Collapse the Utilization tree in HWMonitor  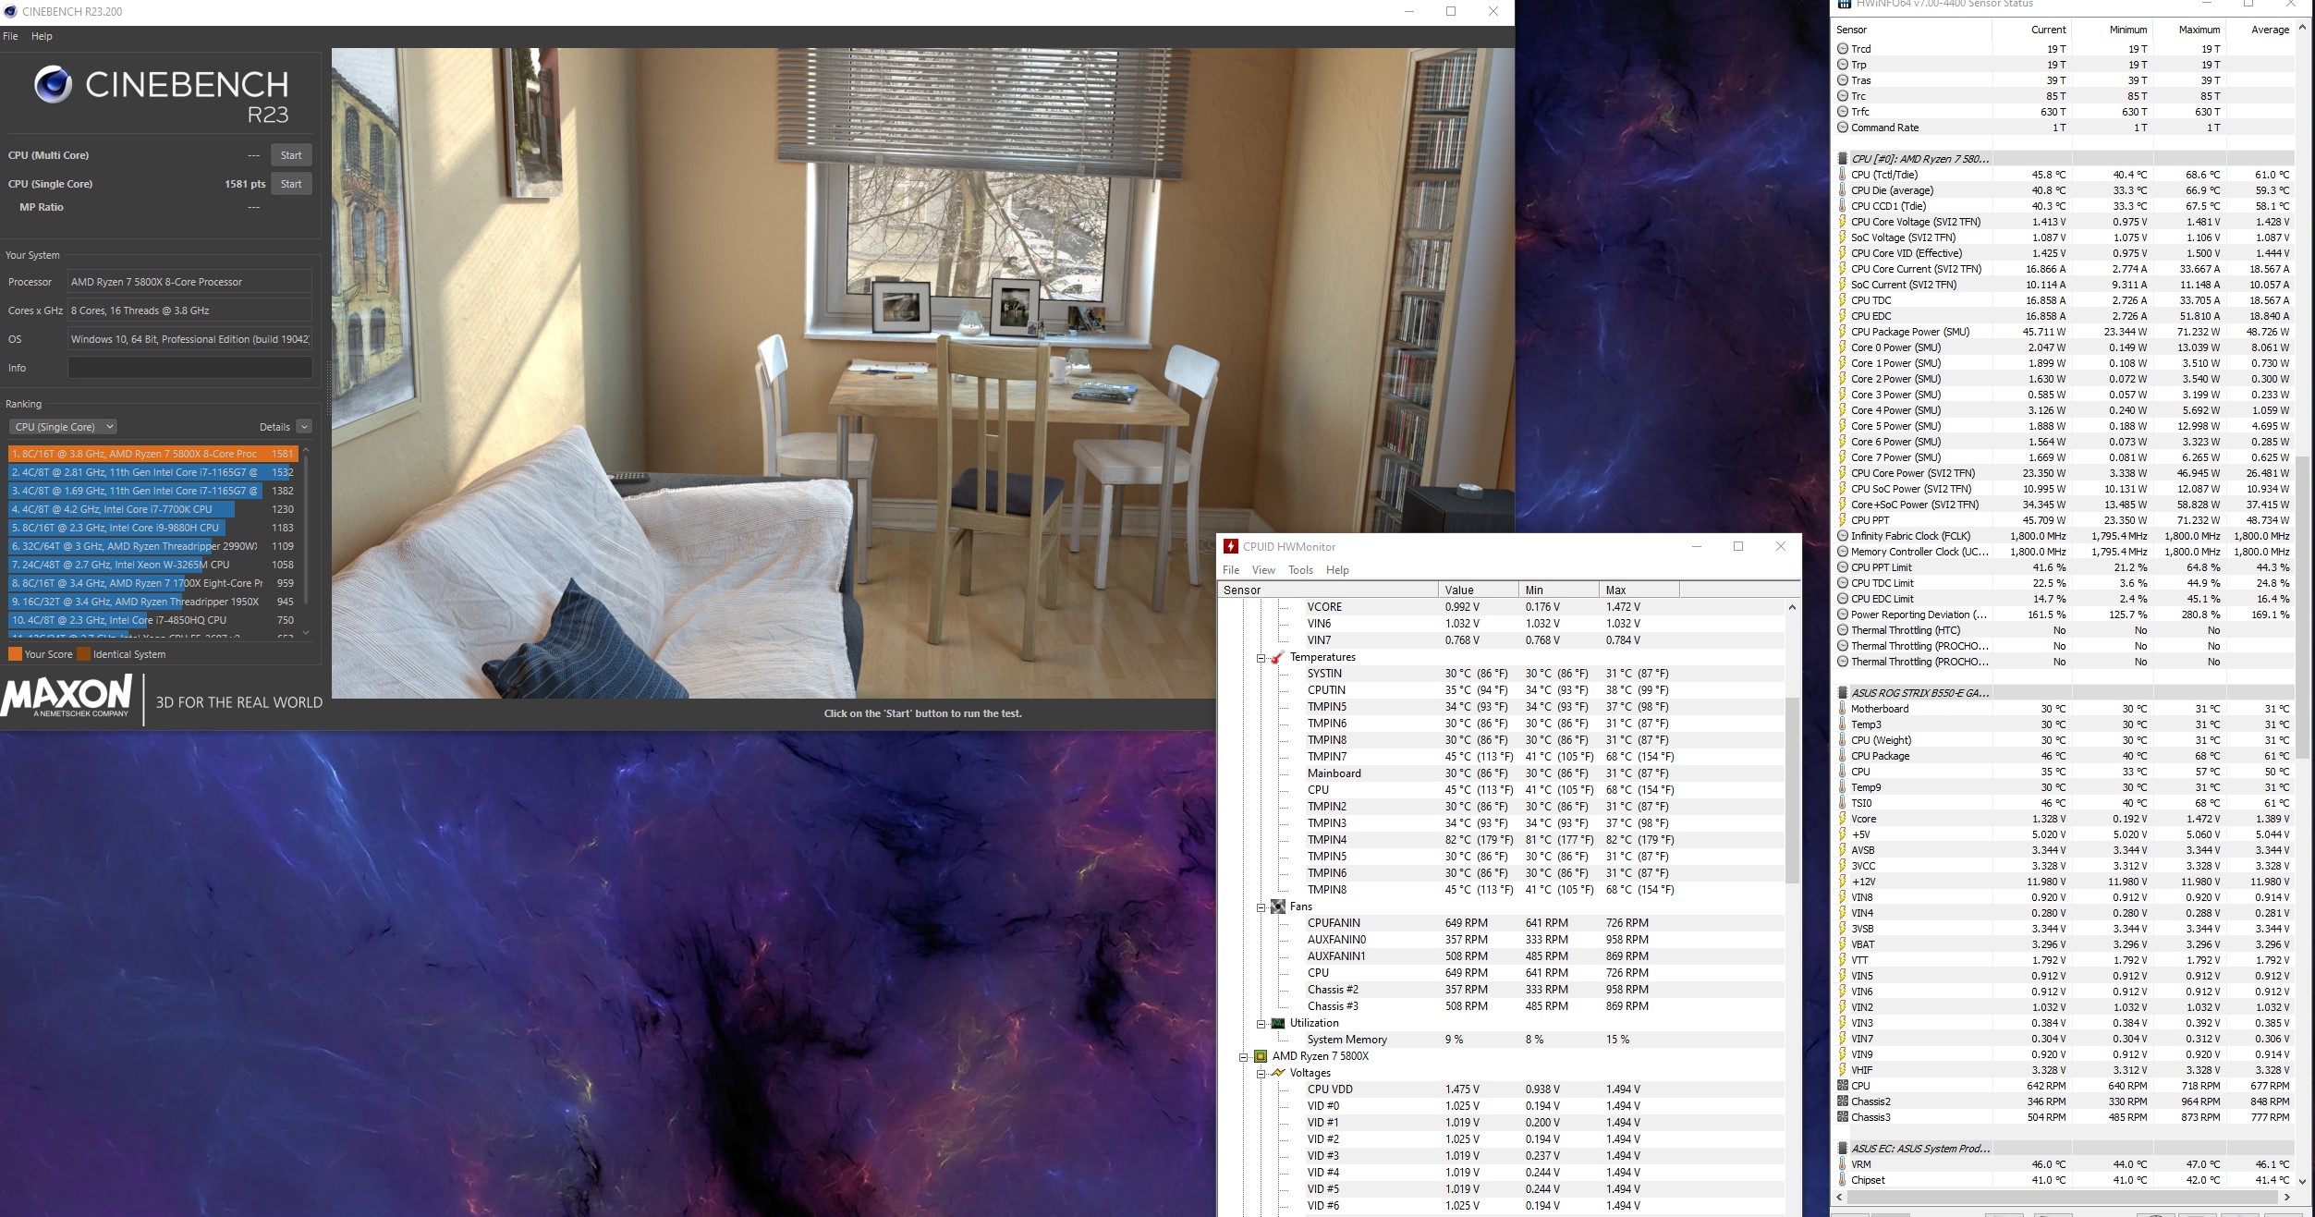(1261, 1024)
